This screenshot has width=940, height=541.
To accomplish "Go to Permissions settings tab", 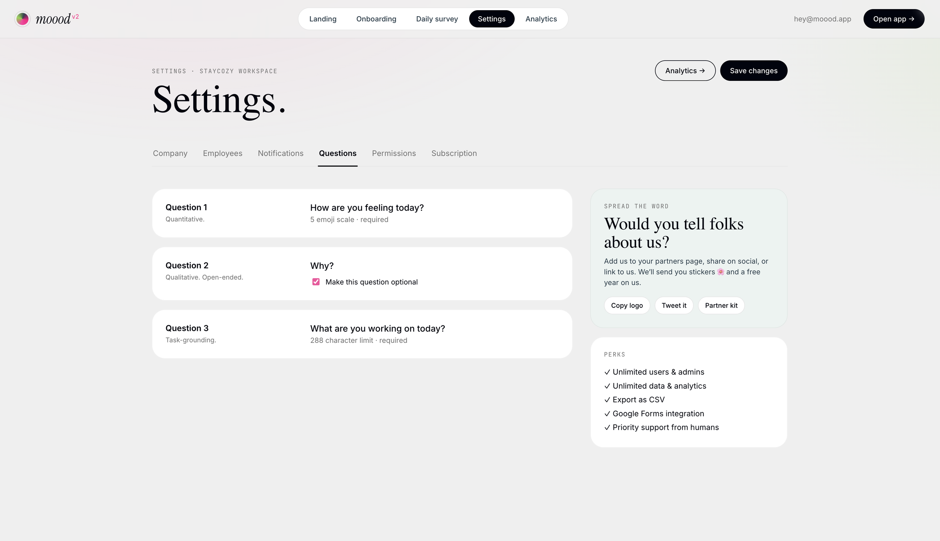I will point(394,153).
